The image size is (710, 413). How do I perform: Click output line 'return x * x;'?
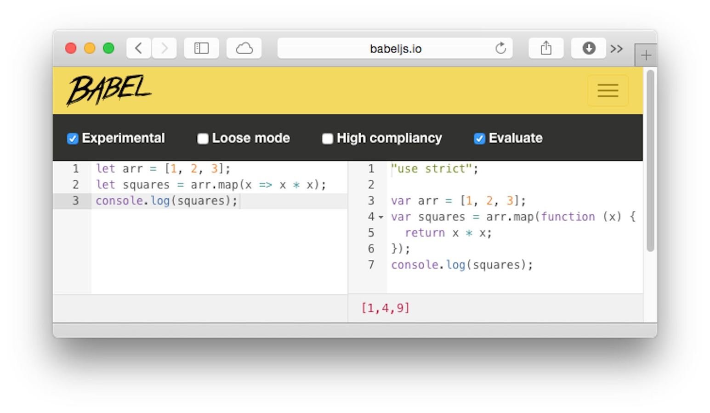click(x=448, y=233)
